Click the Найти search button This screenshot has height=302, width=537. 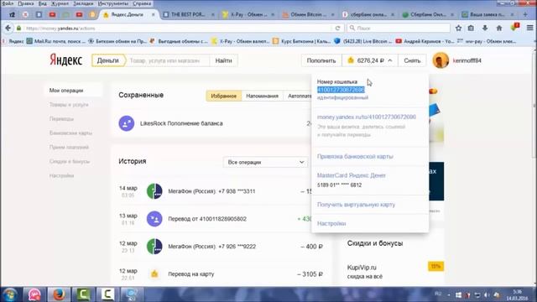coord(224,60)
